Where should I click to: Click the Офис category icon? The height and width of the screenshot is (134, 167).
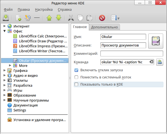pyautogui.click(x=10, y=31)
